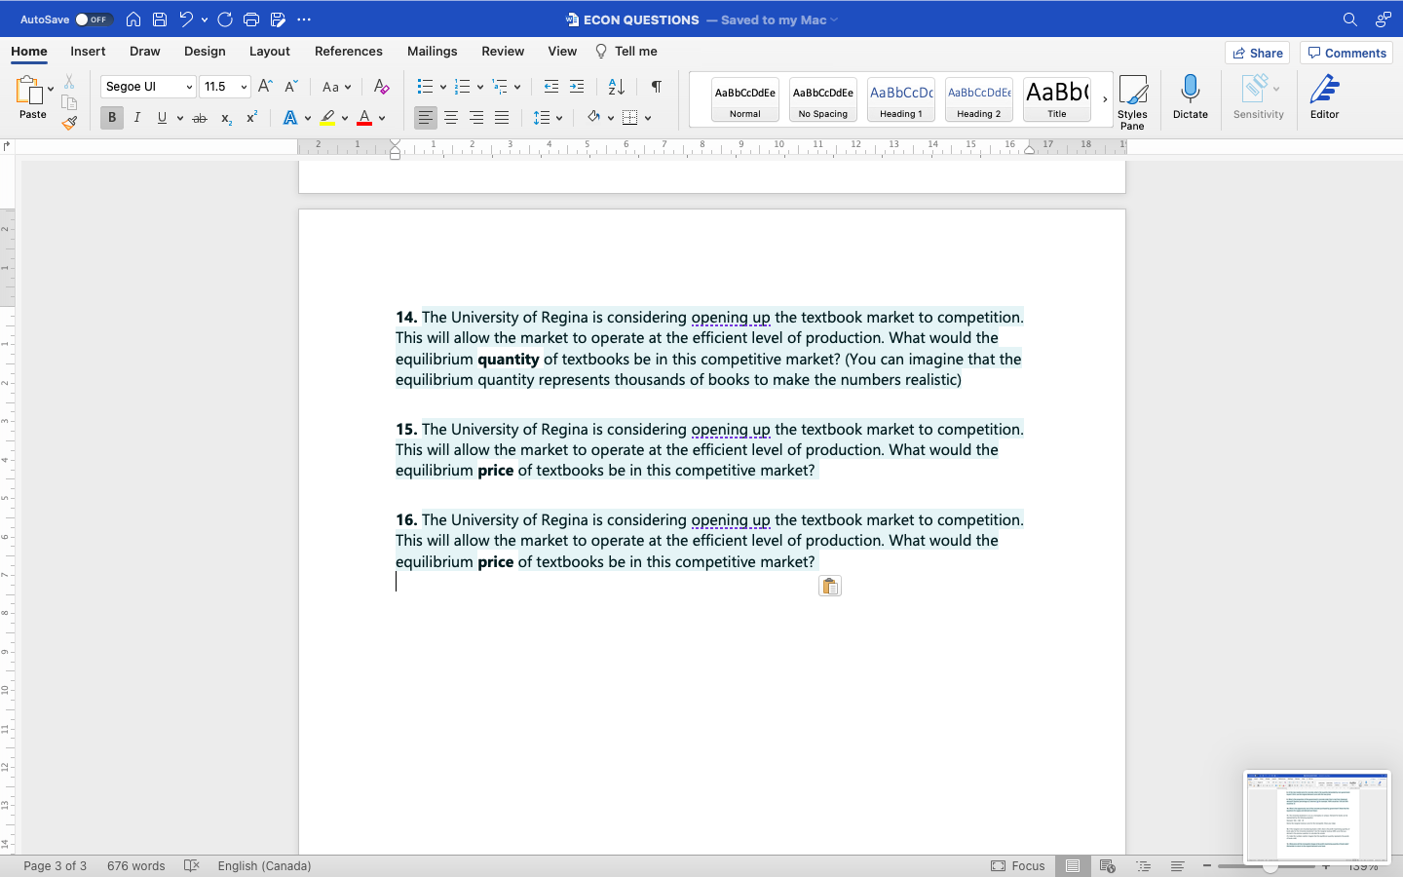Open the Insert tab

click(88, 51)
